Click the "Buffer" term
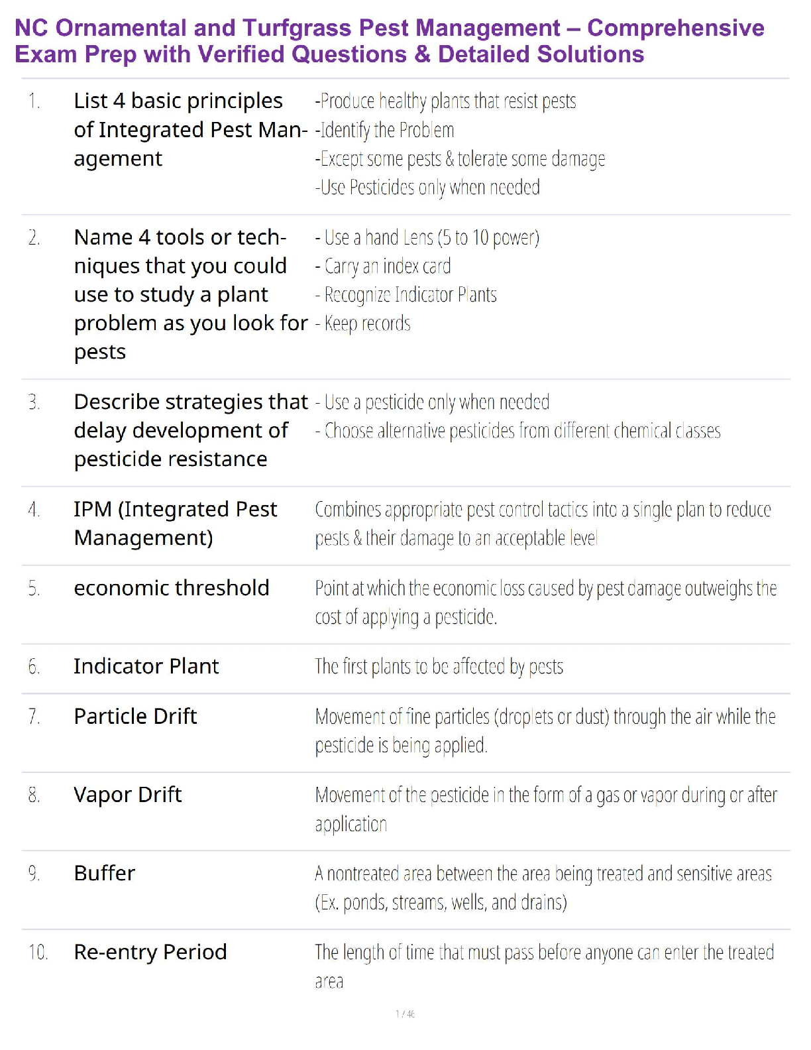 point(105,873)
